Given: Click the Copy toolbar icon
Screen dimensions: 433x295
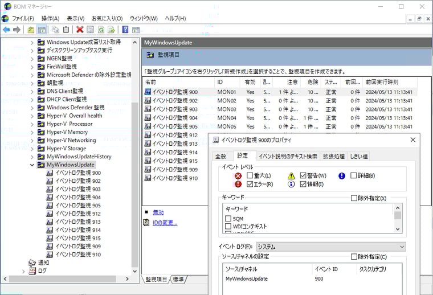Looking at the screenshot, I should click(55, 30).
